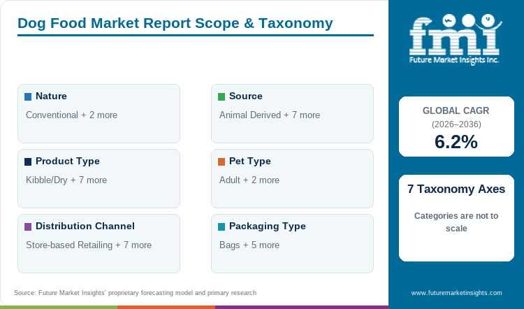This screenshot has height=309, width=524.
Task: Click 'Animal Derived + 7 more' text
Action: point(270,115)
